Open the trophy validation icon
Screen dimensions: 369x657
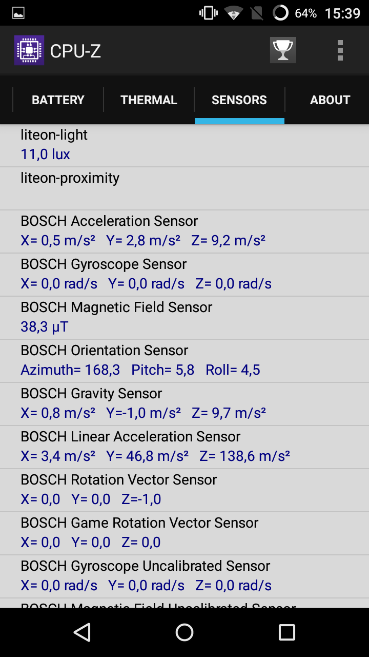(x=283, y=50)
